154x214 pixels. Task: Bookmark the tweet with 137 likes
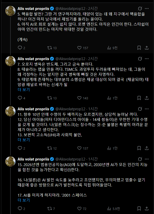139,148
